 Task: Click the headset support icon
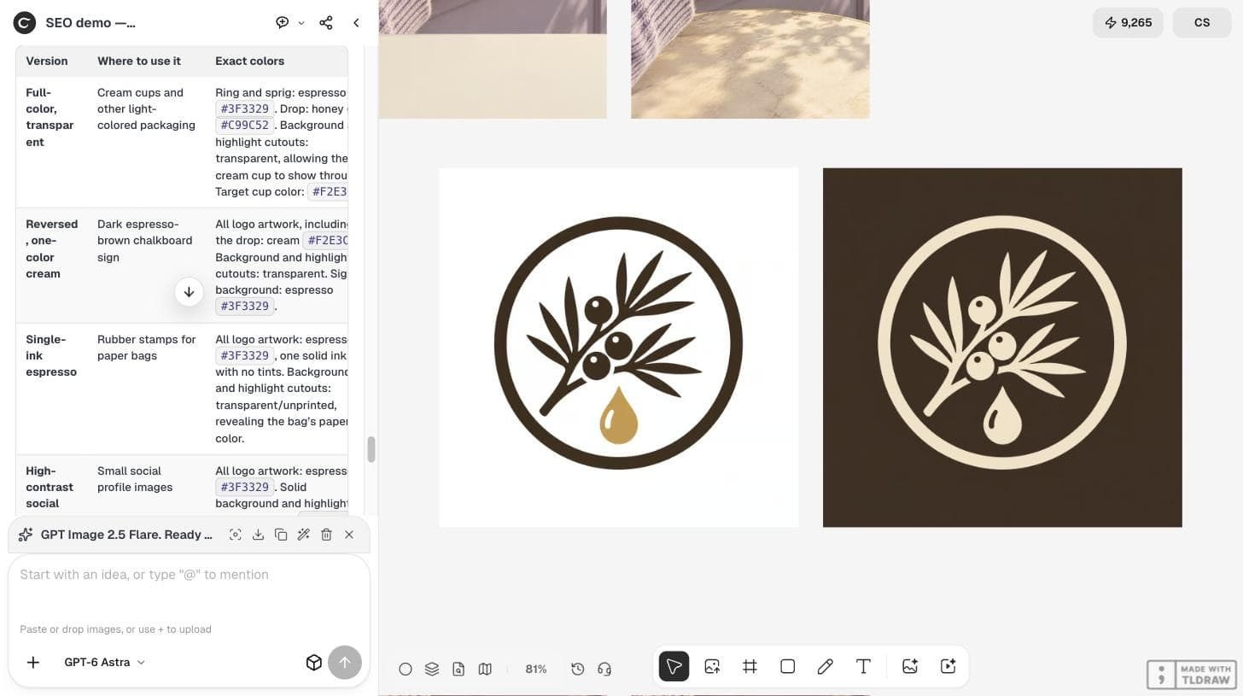coord(604,669)
